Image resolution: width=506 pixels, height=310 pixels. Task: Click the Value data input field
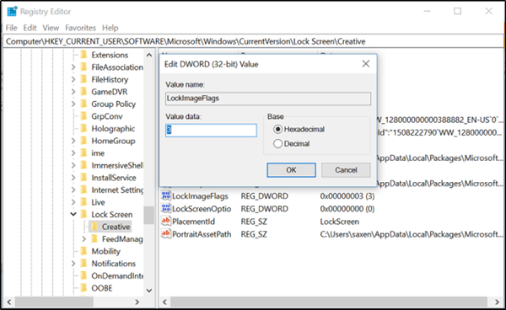(211, 131)
